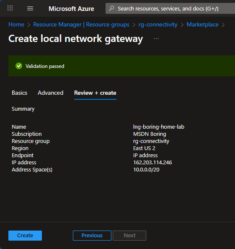This screenshot has height=249, width=235.
Task: Select the IP value 162.203.114.246
Action: pos(152,163)
